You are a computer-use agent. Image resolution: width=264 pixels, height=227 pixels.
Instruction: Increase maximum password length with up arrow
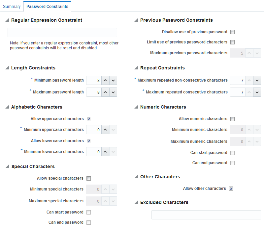(x=105, y=92)
